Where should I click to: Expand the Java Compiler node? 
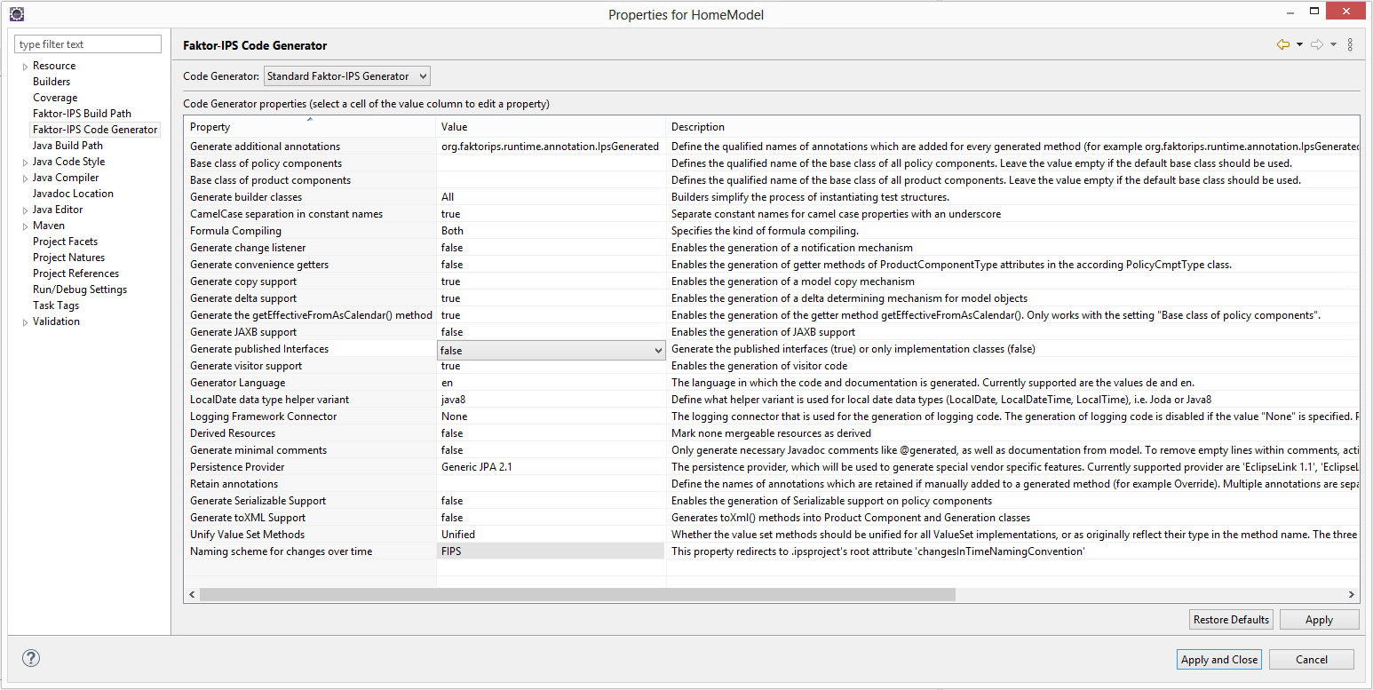pos(25,178)
